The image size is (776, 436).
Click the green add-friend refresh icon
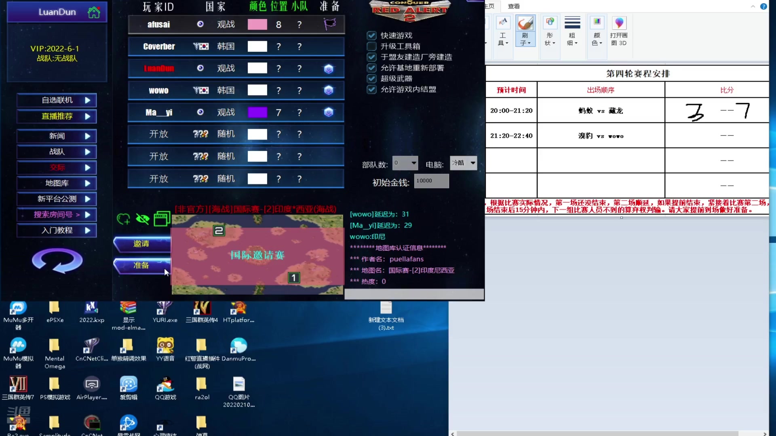[123, 219]
